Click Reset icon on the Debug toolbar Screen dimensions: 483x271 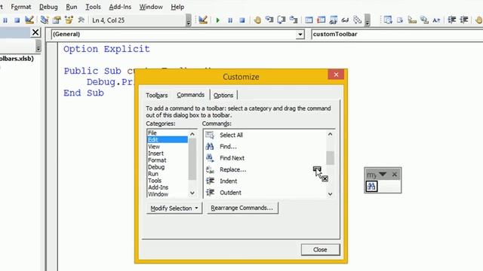(242, 20)
